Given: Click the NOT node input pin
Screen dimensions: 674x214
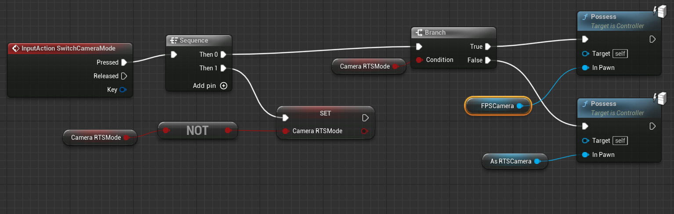Looking at the screenshot, I should 166,131.
